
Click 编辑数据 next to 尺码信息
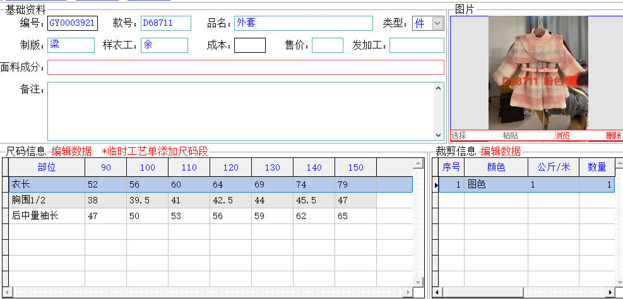point(71,151)
